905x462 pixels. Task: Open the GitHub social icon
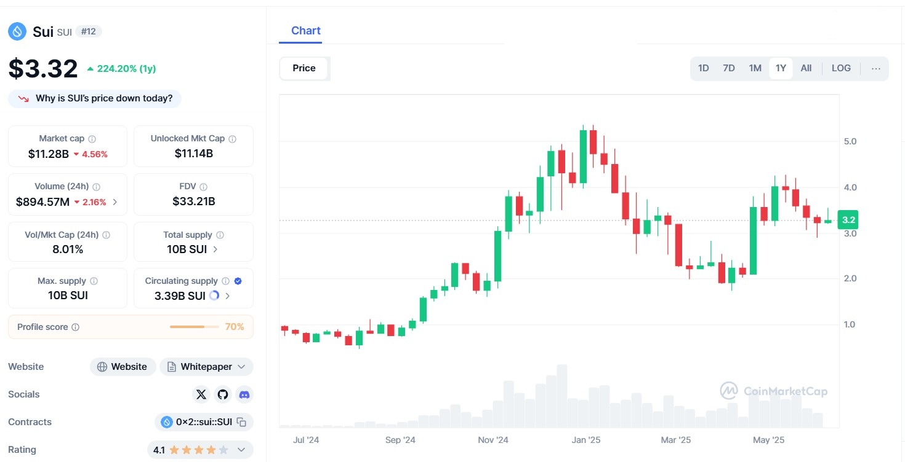[223, 394]
